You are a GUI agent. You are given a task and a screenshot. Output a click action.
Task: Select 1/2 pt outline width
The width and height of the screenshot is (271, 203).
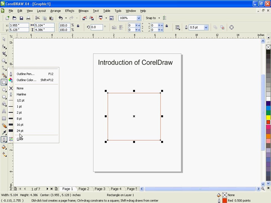point(34,100)
